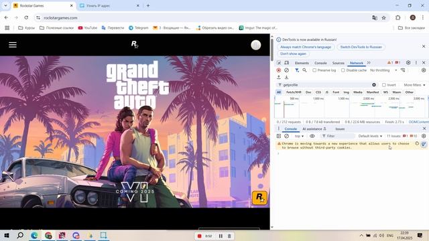Click the network timeline overview
The image size is (429, 241).
pyautogui.click(x=351, y=106)
